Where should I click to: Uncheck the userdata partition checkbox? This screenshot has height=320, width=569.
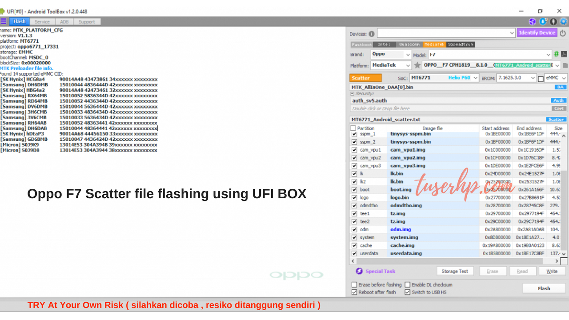354,253
